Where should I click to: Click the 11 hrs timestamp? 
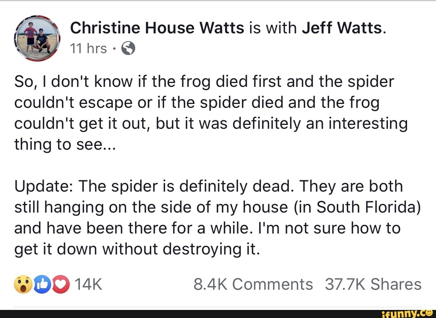(x=88, y=48)
